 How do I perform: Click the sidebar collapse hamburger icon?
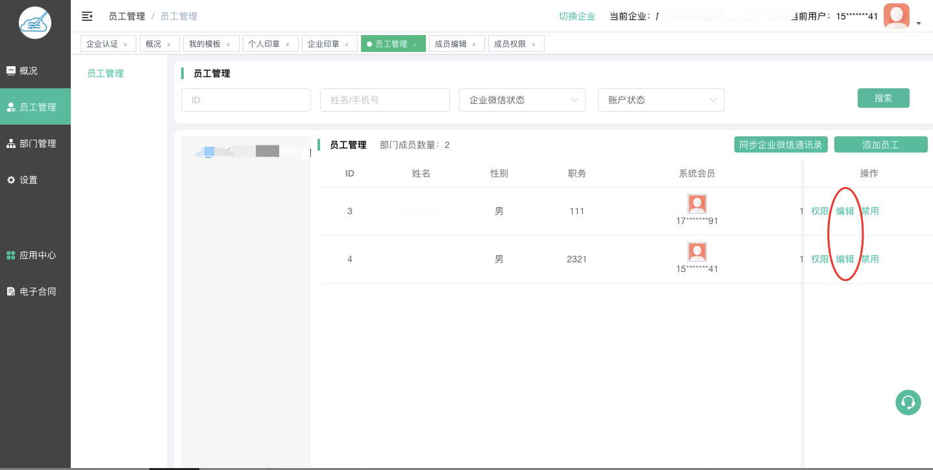pyautogui.click(x=87, y=16)
